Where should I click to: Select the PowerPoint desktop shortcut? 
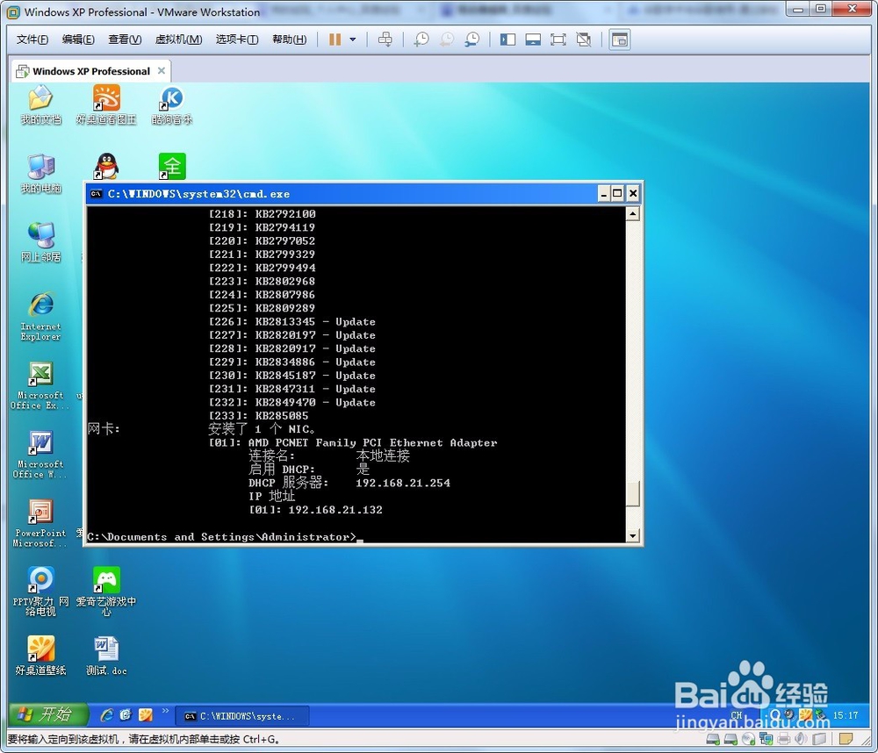pyautogui.click(x=40, y=523)
